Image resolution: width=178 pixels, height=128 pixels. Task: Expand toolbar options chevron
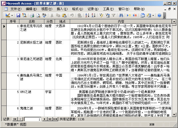click(x=164, y=16)
